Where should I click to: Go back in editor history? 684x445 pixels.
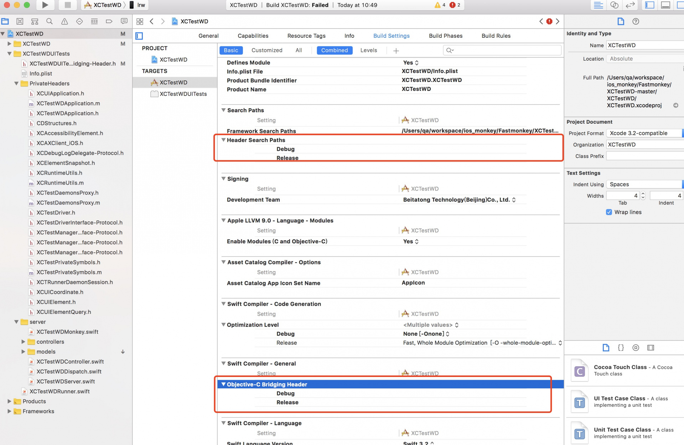152,21
